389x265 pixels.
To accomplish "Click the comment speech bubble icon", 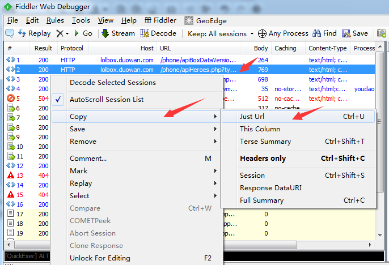I will point(10,33).
